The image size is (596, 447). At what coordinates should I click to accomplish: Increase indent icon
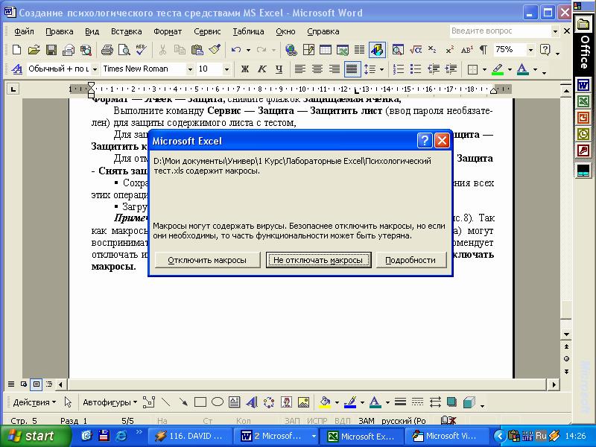pyautogui.click(x=451, y=69)
